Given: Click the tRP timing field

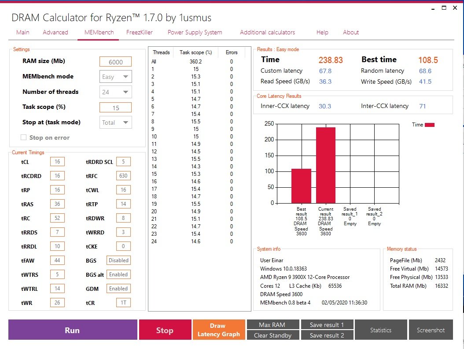Looking at the screenshot, I should (x=57, y=189).
